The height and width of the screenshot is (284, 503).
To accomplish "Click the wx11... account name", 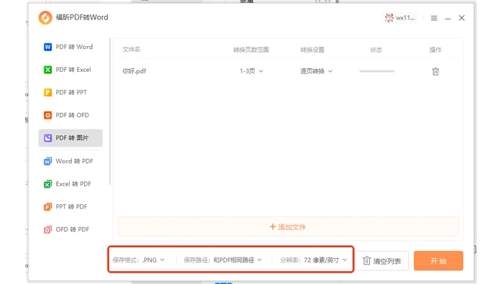I will 405,18.
